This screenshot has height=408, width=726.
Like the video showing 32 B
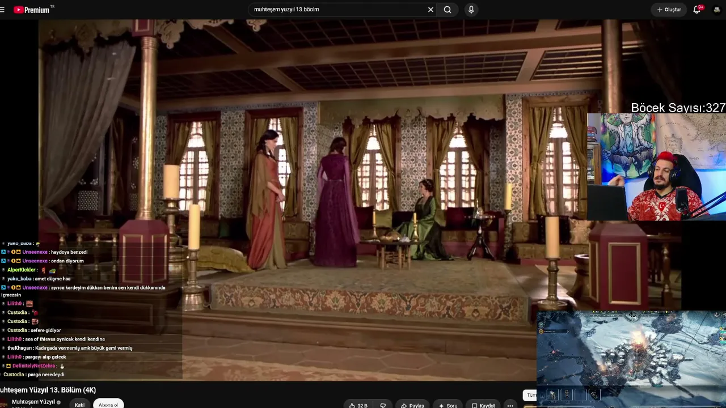358,405
